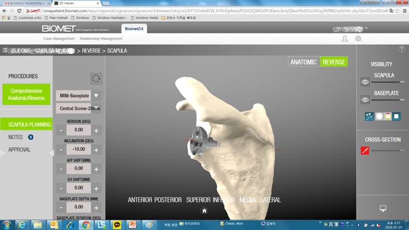Toggle the red cross-section button

[365, 150]
